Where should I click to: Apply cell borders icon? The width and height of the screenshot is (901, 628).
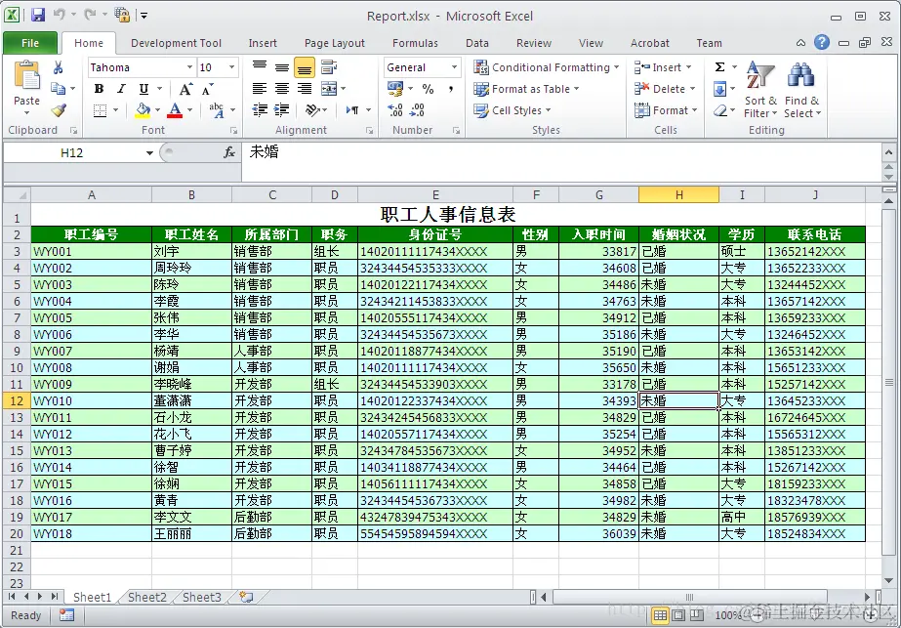pyautogui.click(x=100, y=109)
